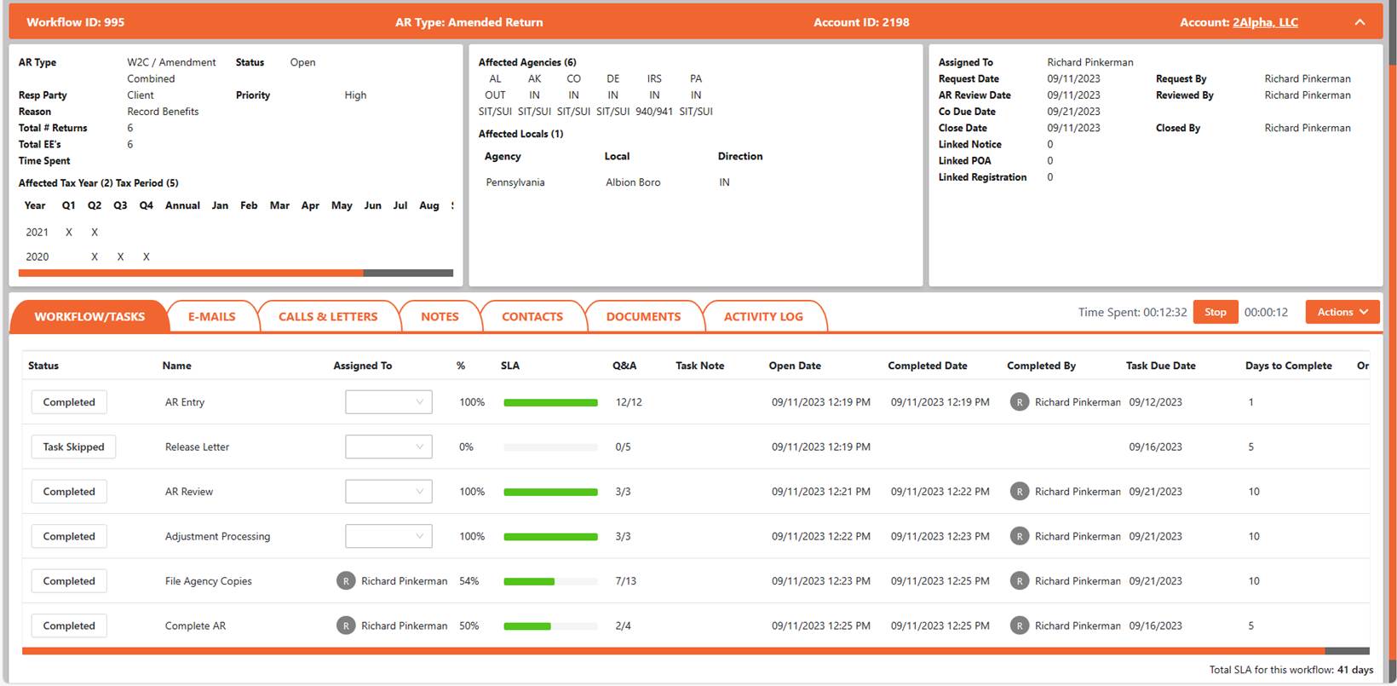Click the Completed Date column header

pyautogui.click(x=928, y=366)
